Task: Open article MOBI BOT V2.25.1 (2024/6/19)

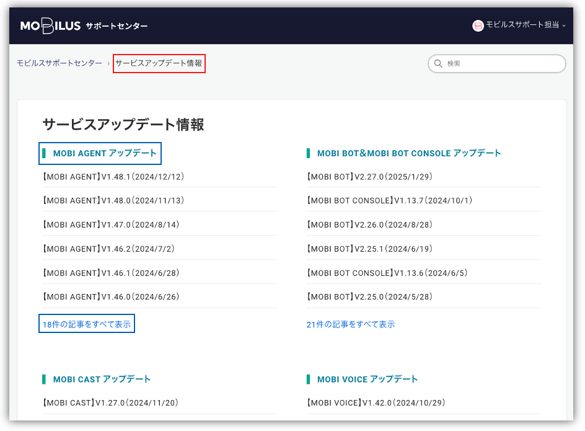Action: (x=369, y=249)
